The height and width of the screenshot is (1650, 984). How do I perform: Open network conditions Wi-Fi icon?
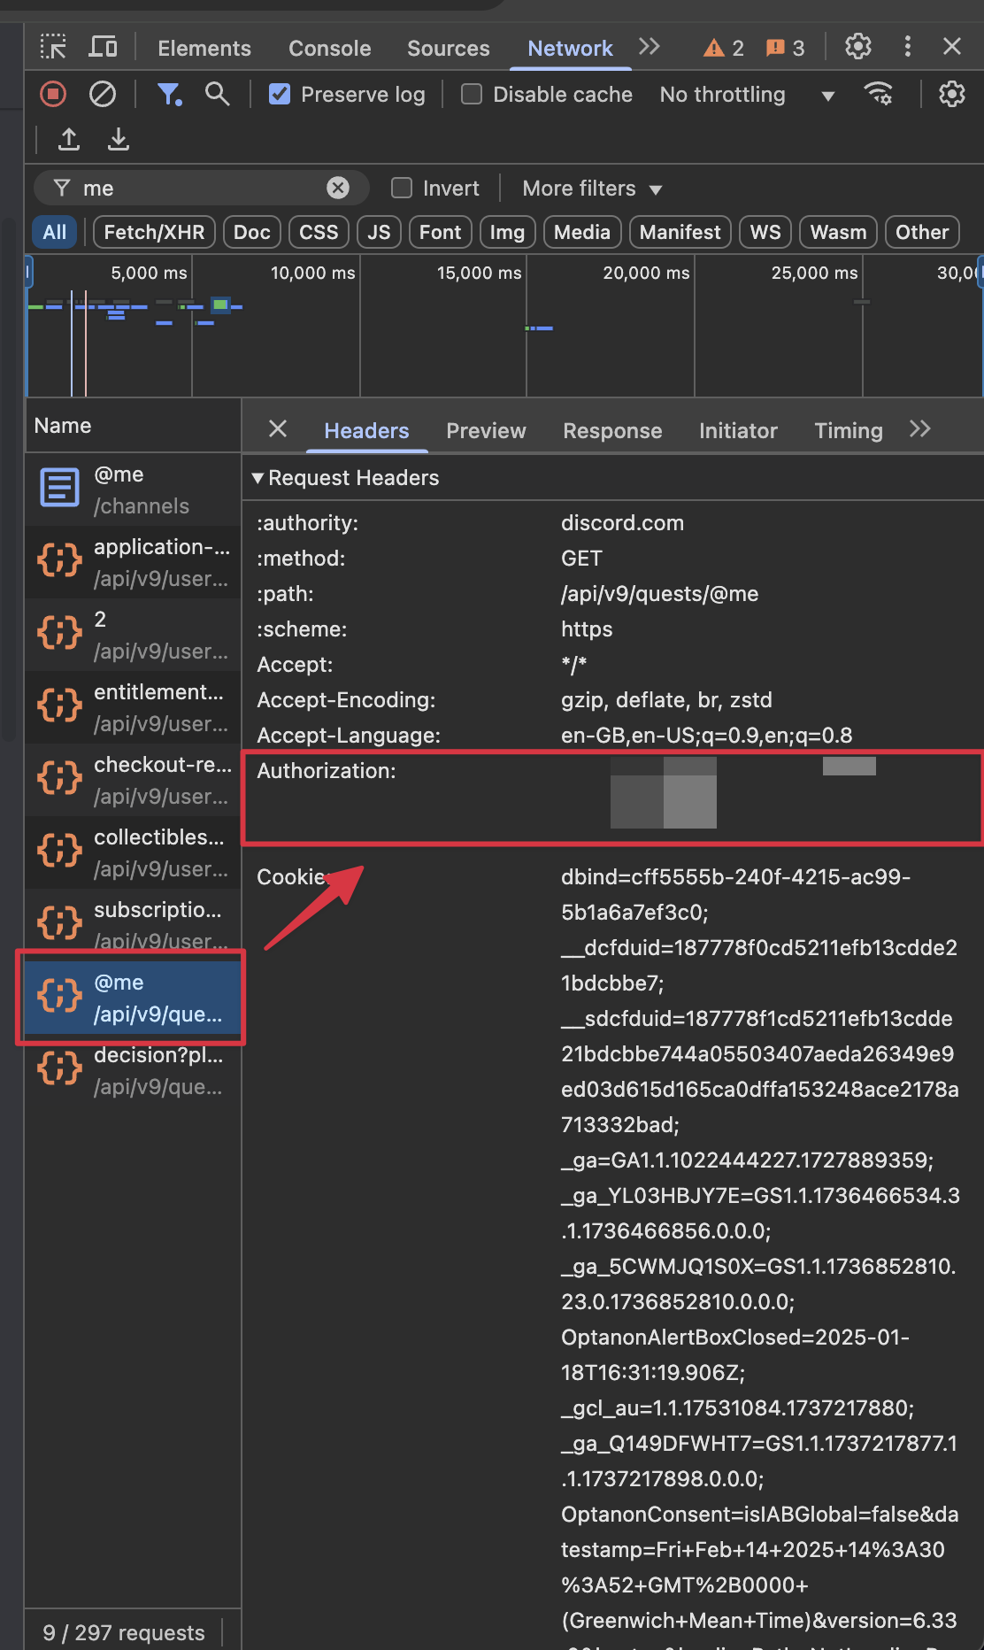pyautogui.click(x=878, y=94)
